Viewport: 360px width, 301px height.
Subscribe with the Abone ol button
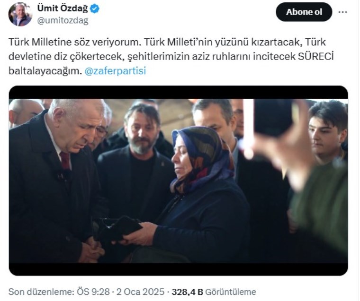click(x=304, y=12)
